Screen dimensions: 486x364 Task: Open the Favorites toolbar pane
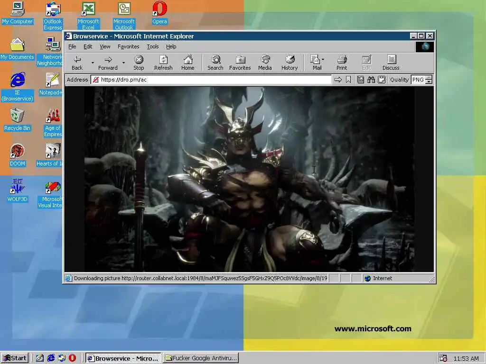pyautogui.click(x=240, y=63)
